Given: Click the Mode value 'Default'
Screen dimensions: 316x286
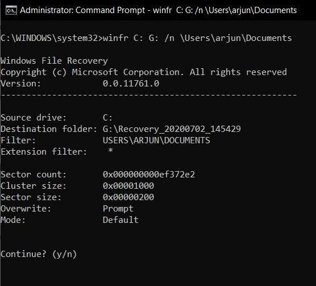Looking at the screenshot, I should [120, 220].
